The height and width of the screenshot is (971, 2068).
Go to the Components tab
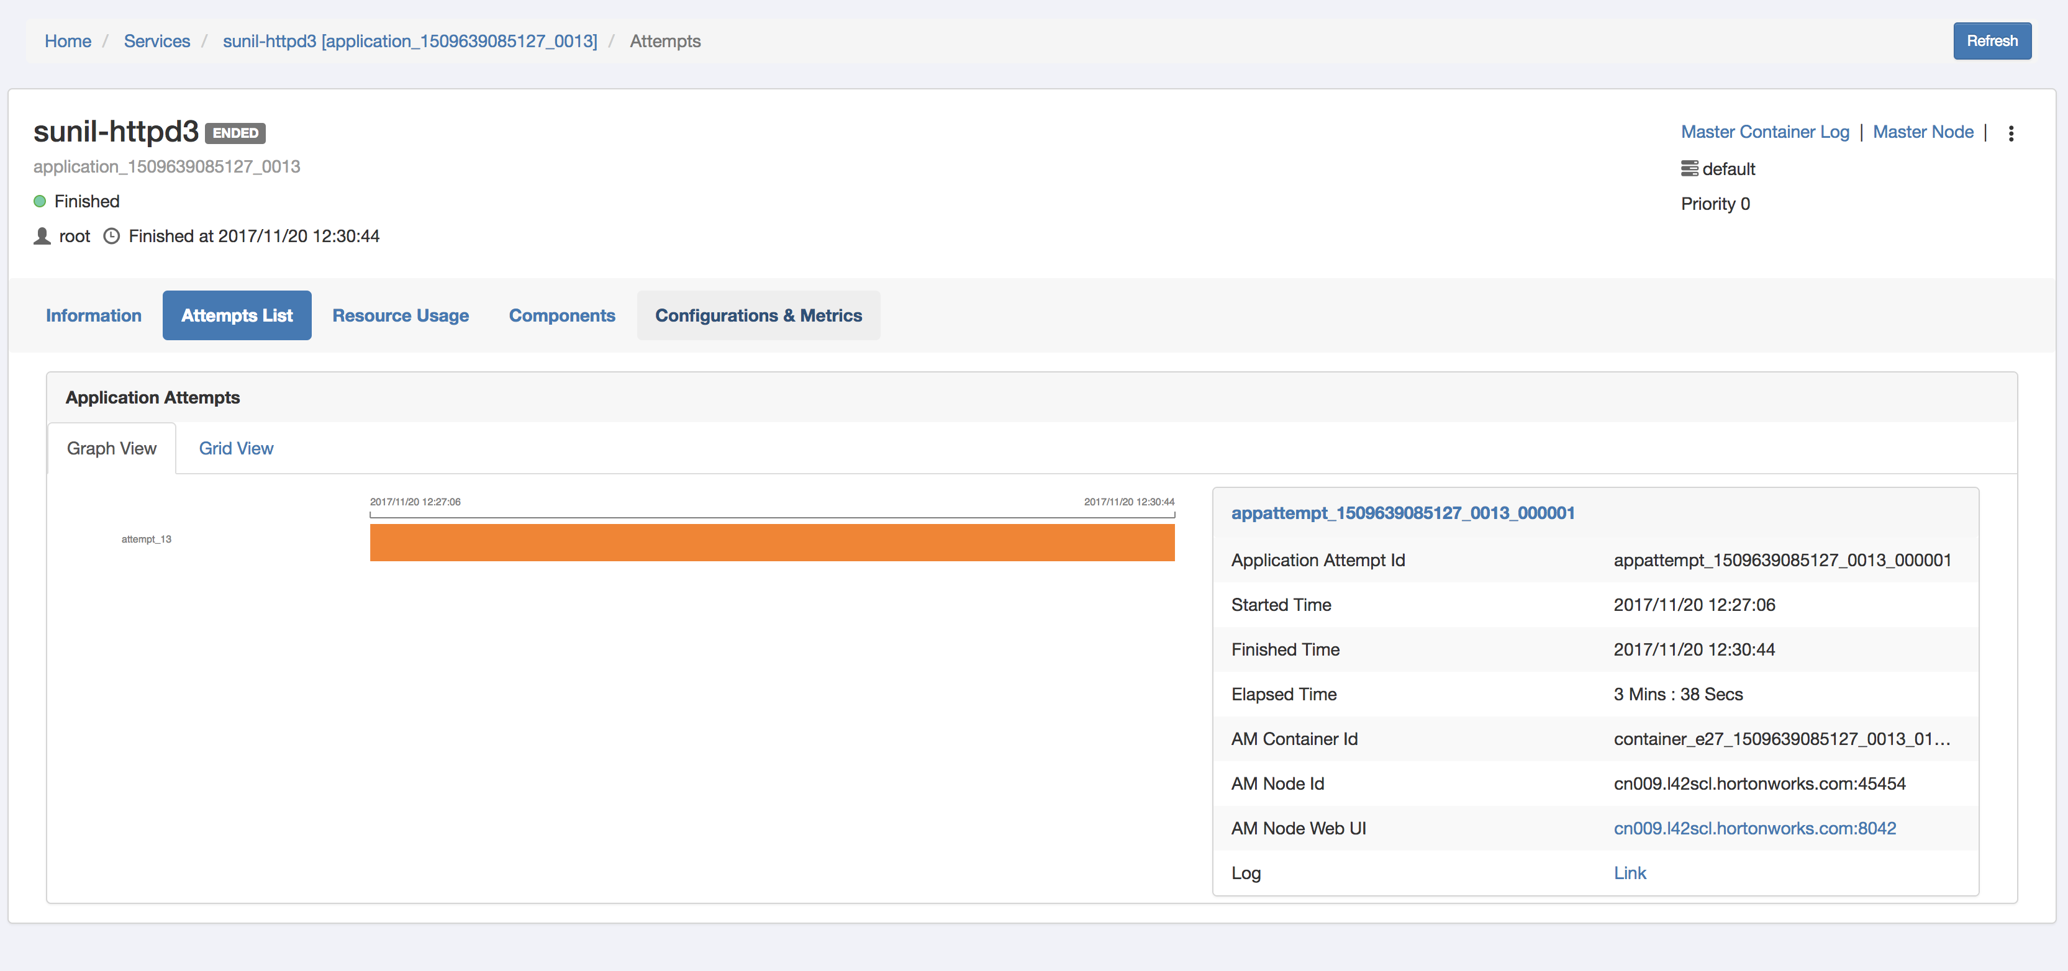point(562,315)
